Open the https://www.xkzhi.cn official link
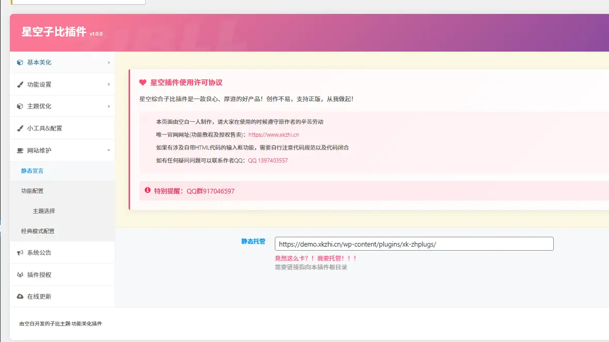This screenshot has width=609, height=342. coord(274,135)
